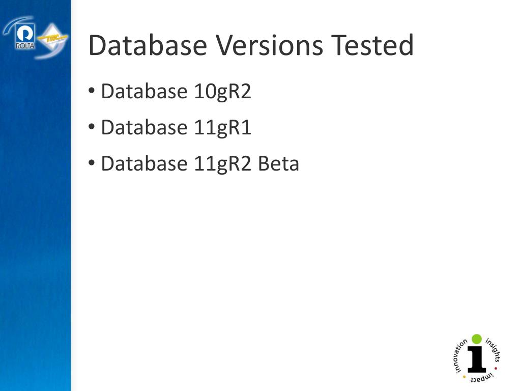
Task: Click the bullet marker before Database 10gR2
Action: pos(92,91)
